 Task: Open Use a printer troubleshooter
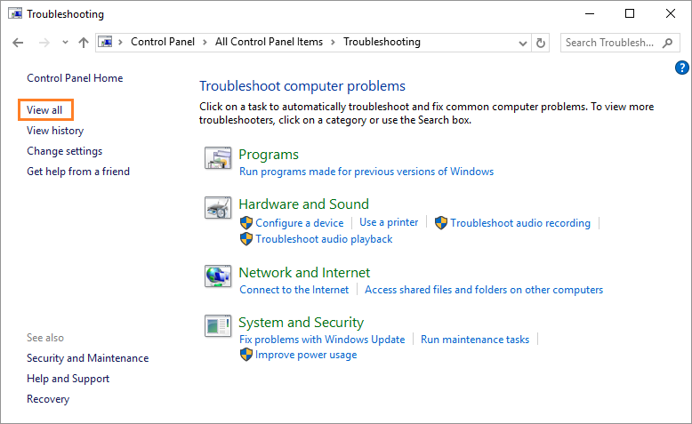[389, 222]
